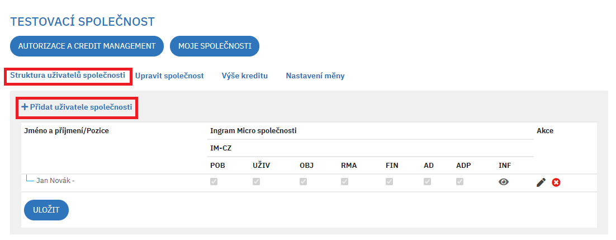Toggle the RMA checkbox for Jan Novák

coord(344,182)
